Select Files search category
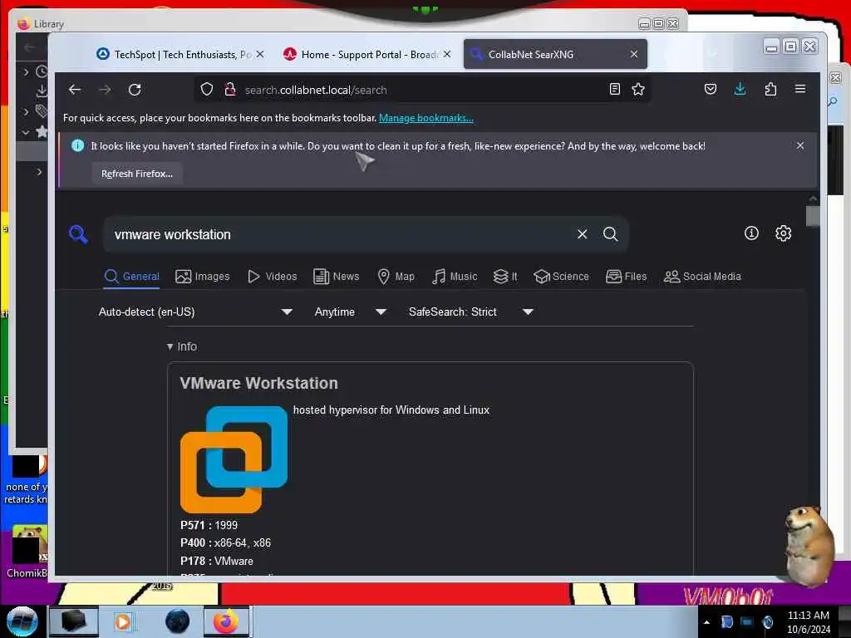The height and width of the screenshot is (638, 851). click(627, 276)
